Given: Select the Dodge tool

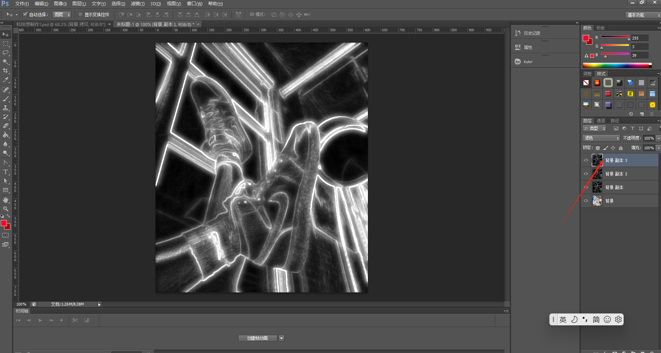Looking at the screenshot, I should coord(6,153).
